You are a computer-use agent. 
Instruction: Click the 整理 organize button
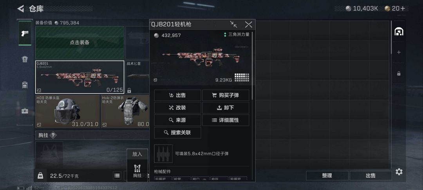(x=327, y=176)
